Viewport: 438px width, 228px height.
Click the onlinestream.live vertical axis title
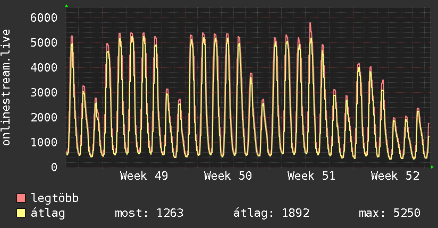6,87
